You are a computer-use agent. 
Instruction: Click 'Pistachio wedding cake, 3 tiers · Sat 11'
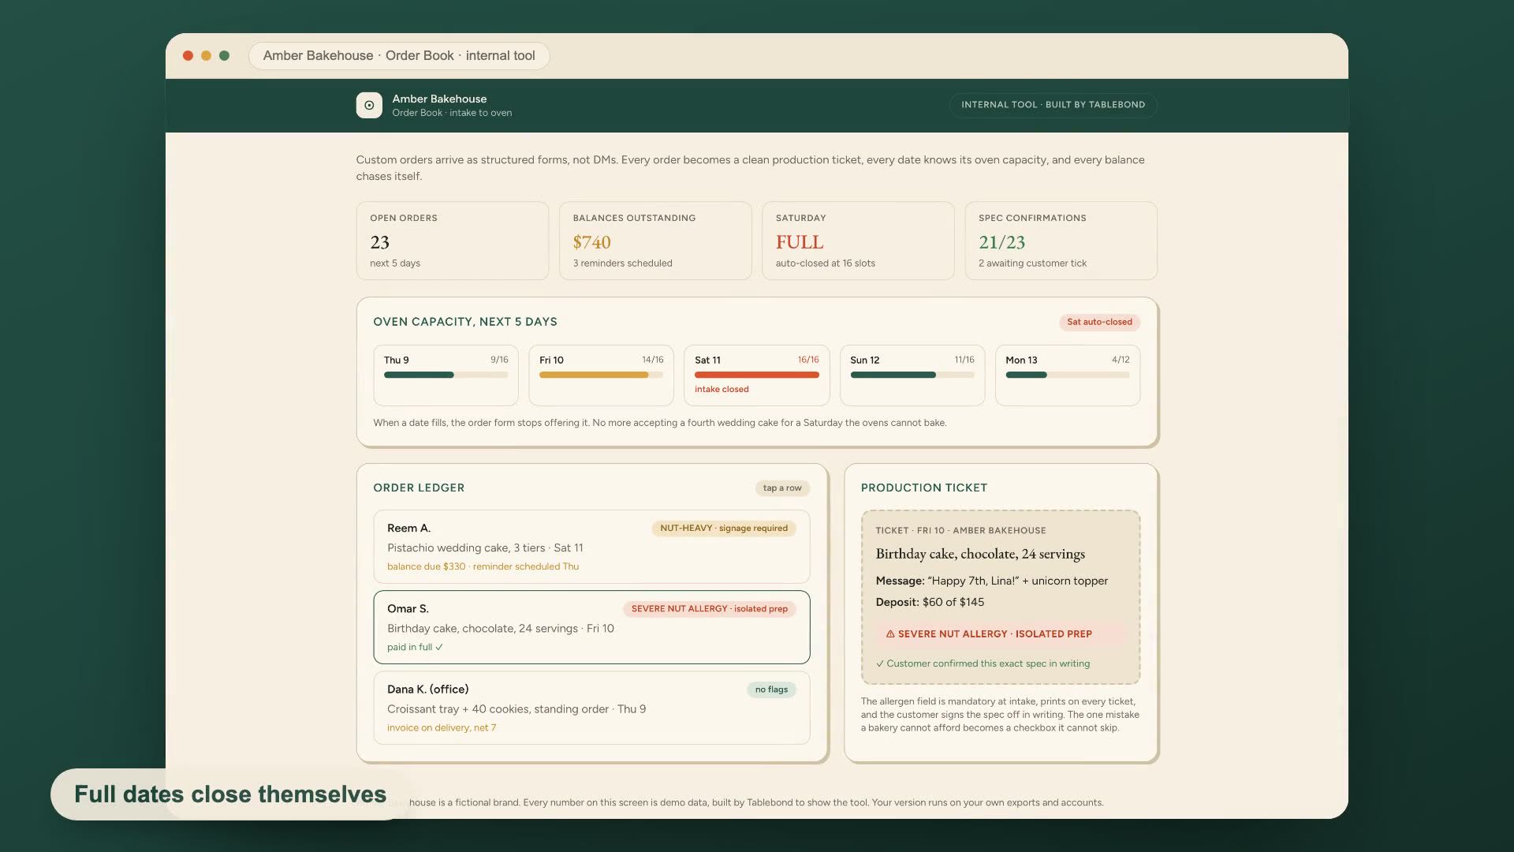point(485,548)
